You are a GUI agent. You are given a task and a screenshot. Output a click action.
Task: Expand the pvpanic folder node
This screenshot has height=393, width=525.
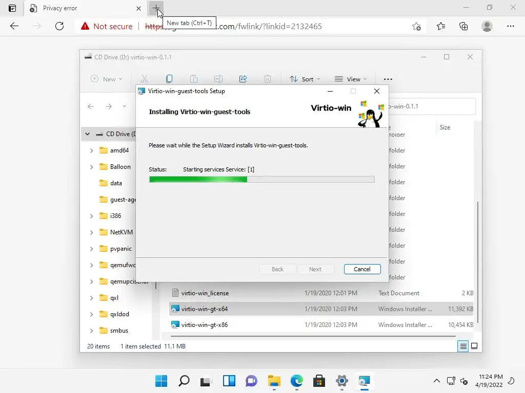coord(91,249)
